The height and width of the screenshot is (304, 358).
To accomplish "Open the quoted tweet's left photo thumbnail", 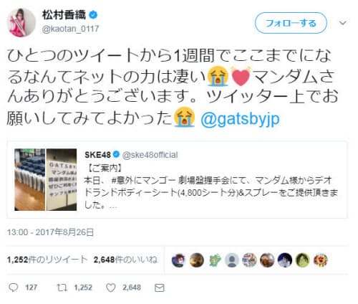I will 29,179.
